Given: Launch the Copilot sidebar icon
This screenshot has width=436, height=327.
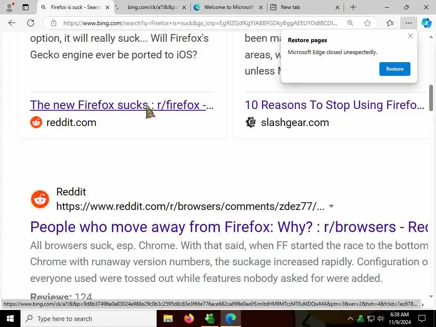Looking at the screenshot, I should click(x=426, y=23).
